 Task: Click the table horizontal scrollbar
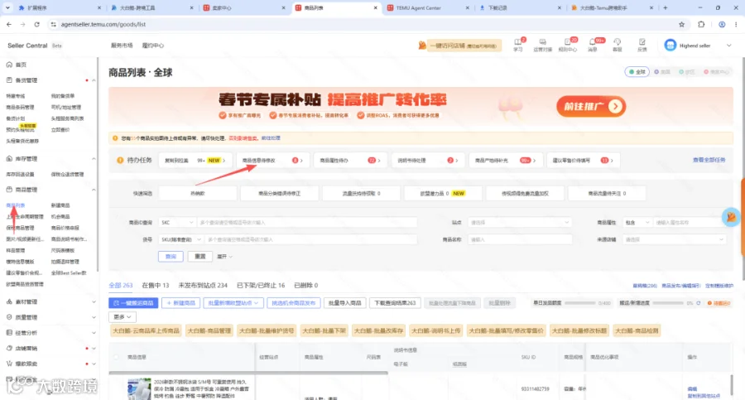coord(248,373)
